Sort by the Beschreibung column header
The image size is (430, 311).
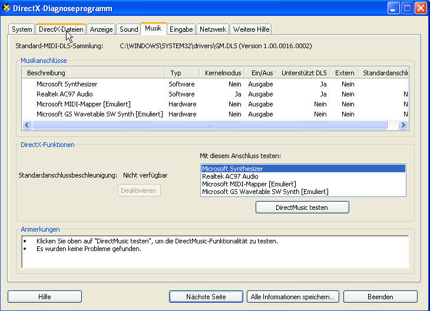pos(94,73)
